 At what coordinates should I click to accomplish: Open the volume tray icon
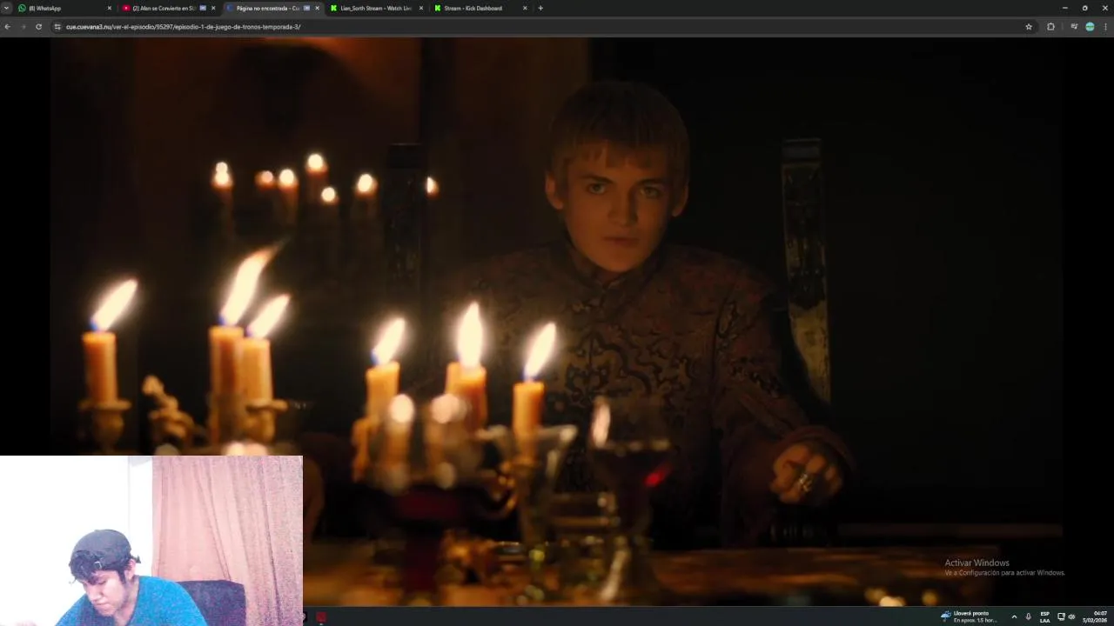pos(1071,617)
